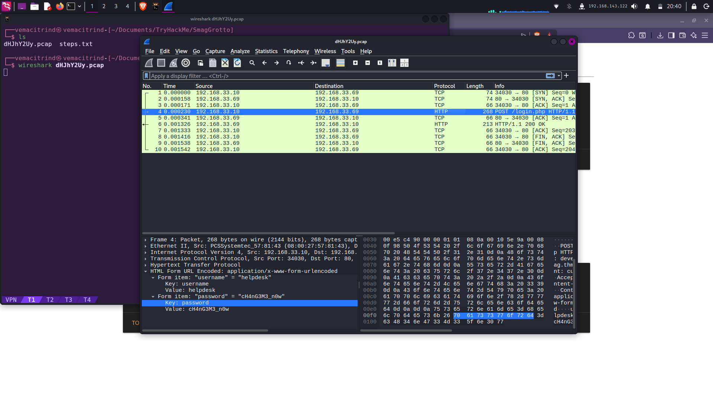Toggle packet colorization rules
Image resolution: width=713 pixels, height=401 pixels.
pos(341,63)
